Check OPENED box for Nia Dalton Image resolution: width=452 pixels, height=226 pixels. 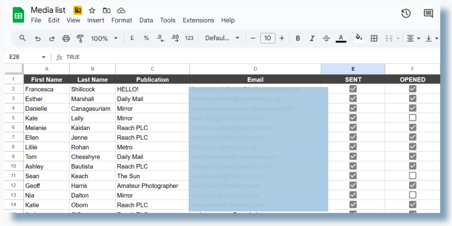click(x=413, y=195)
